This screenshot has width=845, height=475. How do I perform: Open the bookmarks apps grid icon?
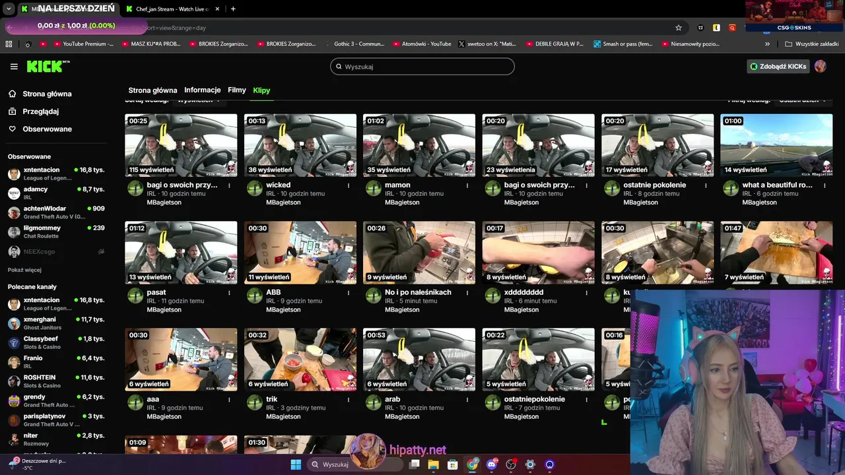9,44
